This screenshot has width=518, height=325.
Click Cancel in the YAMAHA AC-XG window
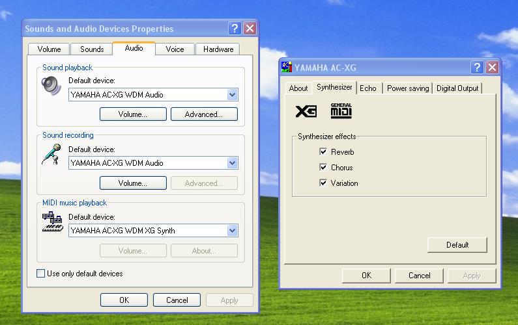[419, 276]
